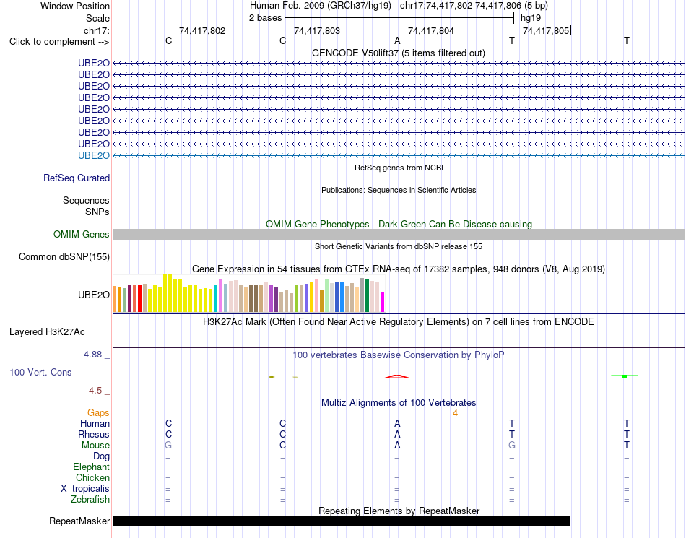Open the Multiz Alignments of 100 Vertebrates title
Image resolution: width=686 pixels, height=538 pixels.
(399, 402)
